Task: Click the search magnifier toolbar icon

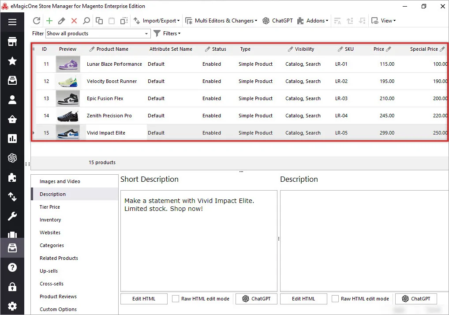Action: (x=86, y=21)
